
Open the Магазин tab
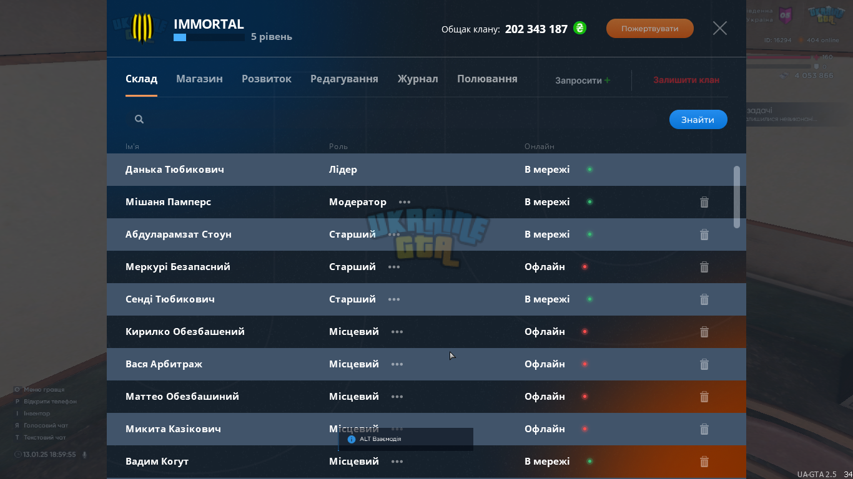[199, 79]
